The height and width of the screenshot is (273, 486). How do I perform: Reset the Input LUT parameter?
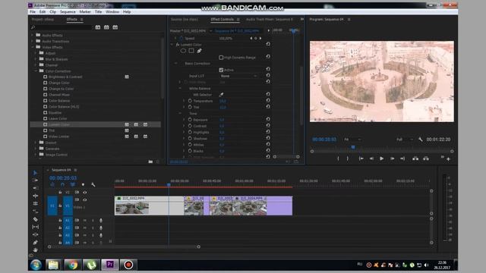pyautogui.click(x=268, y=76)
